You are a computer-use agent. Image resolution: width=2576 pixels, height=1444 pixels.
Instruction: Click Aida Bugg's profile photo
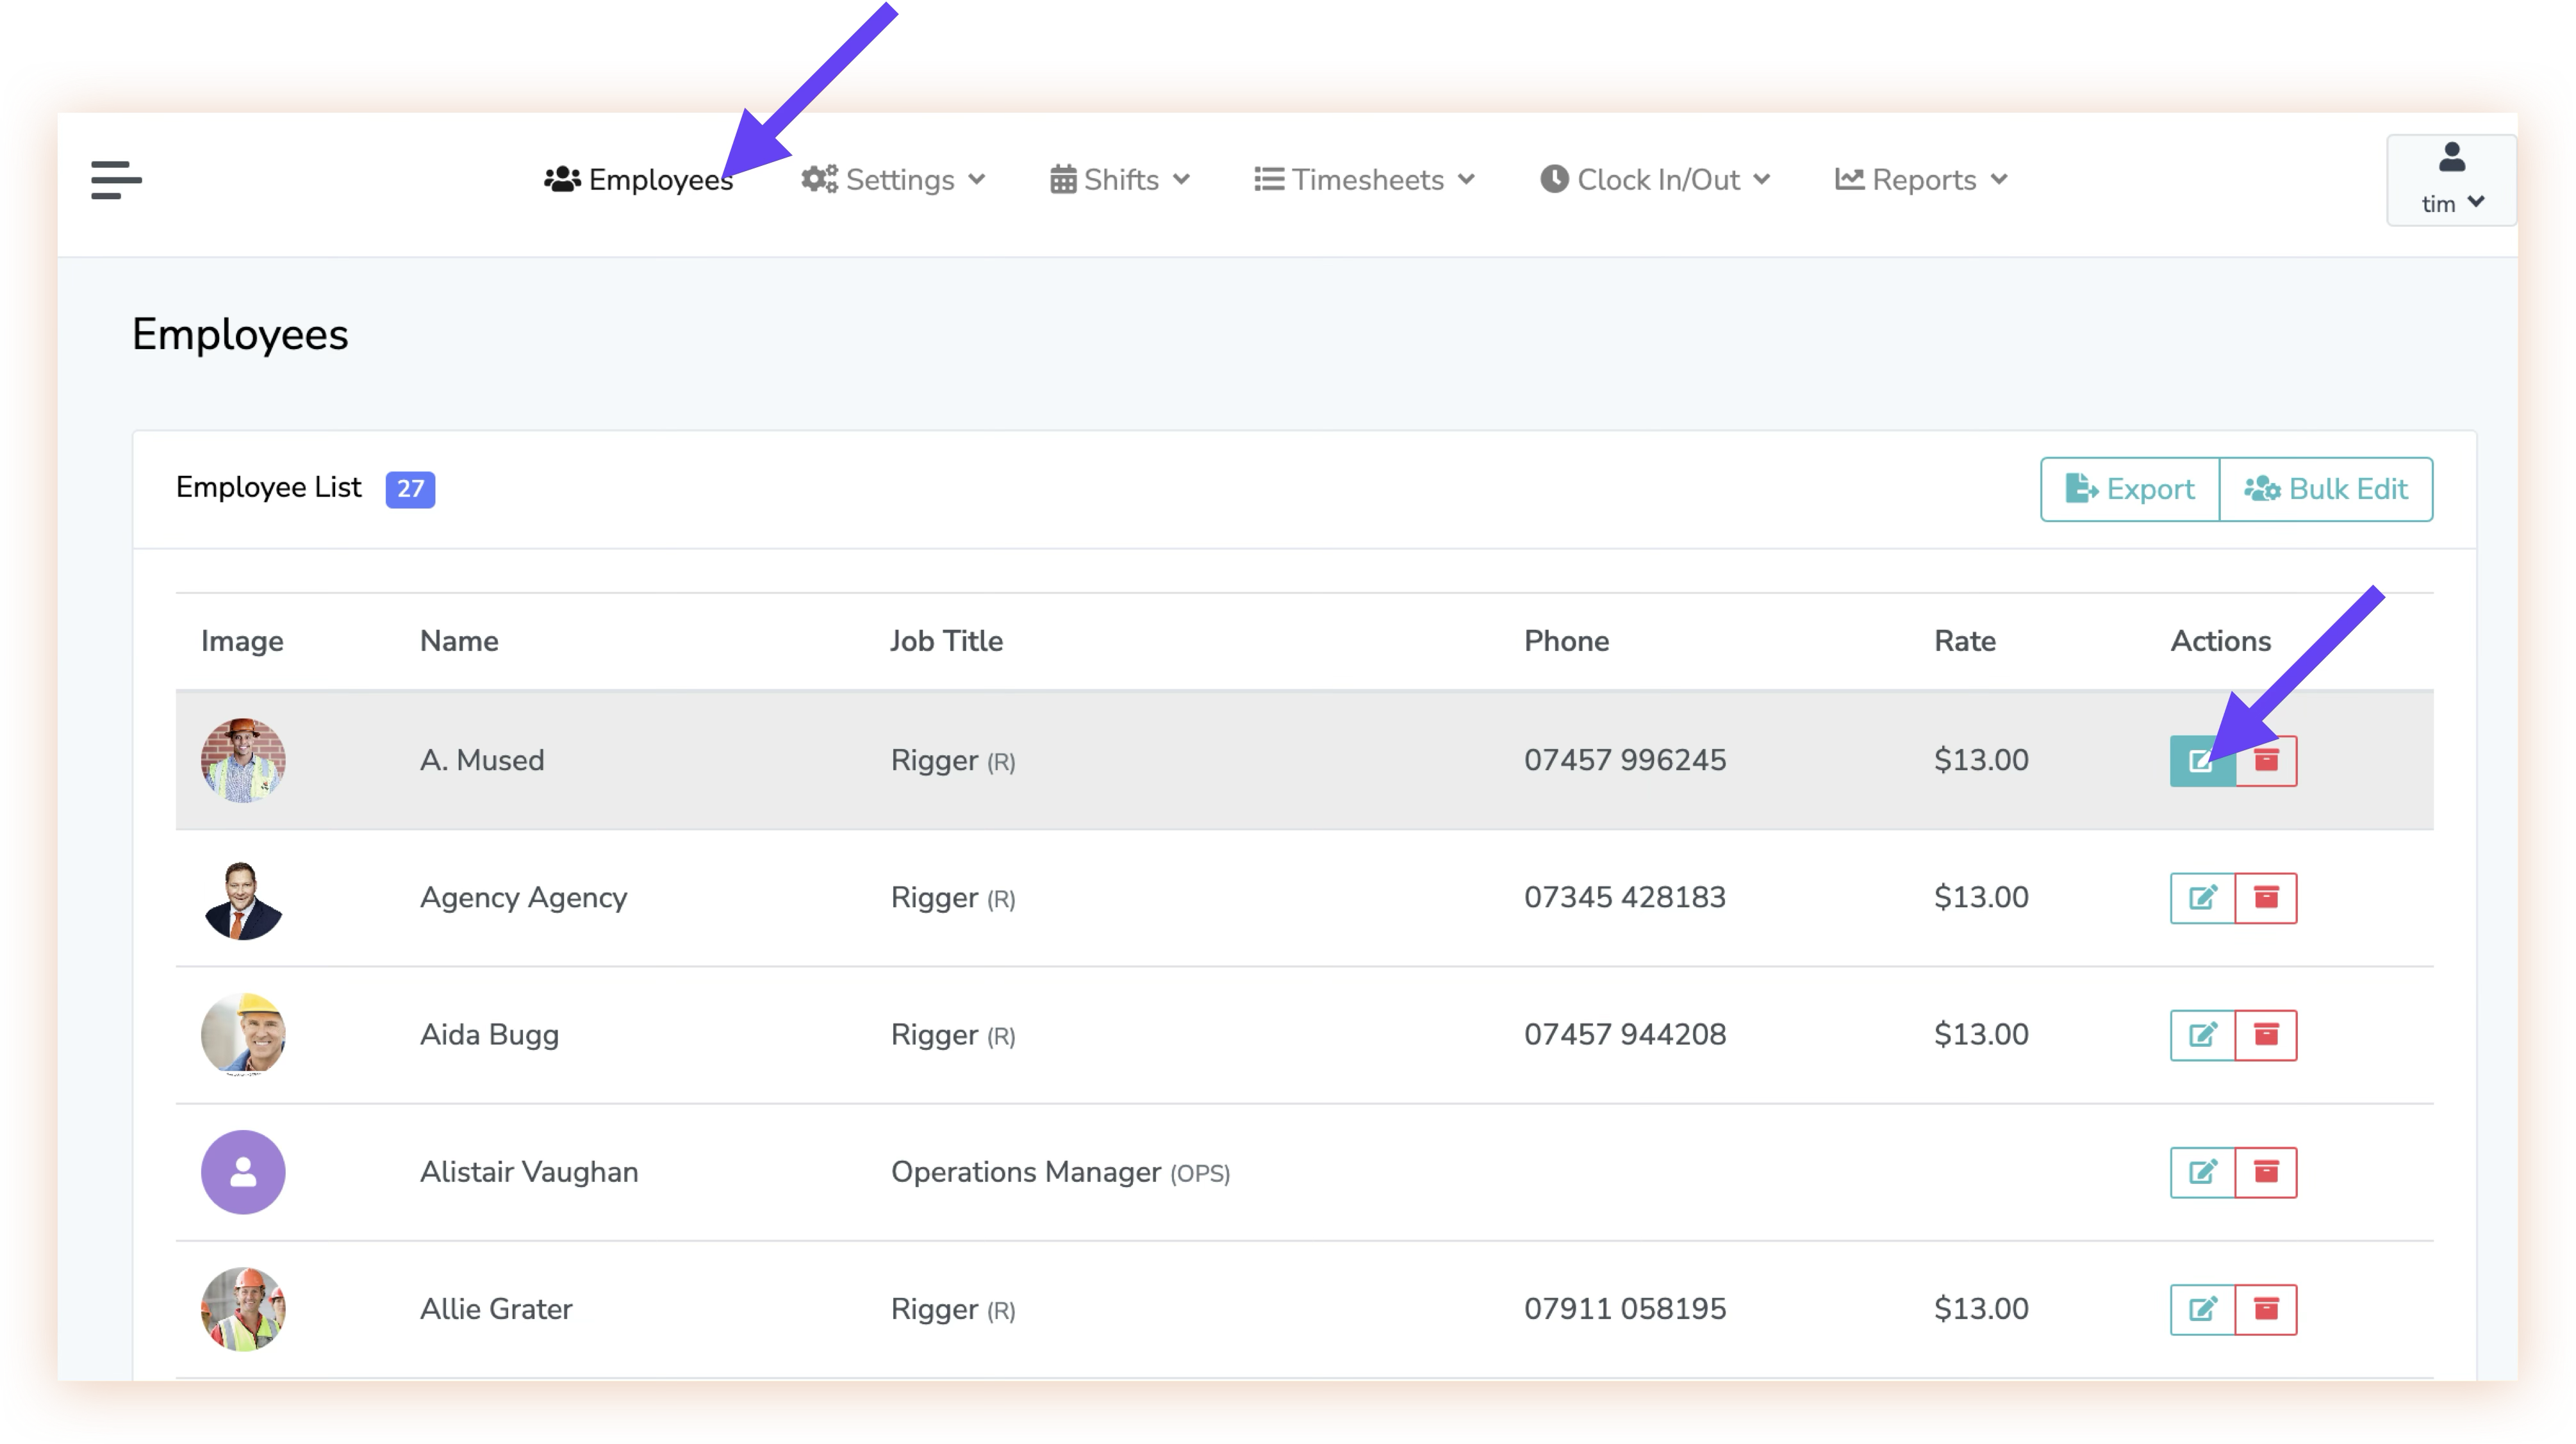coord(243,1035)
